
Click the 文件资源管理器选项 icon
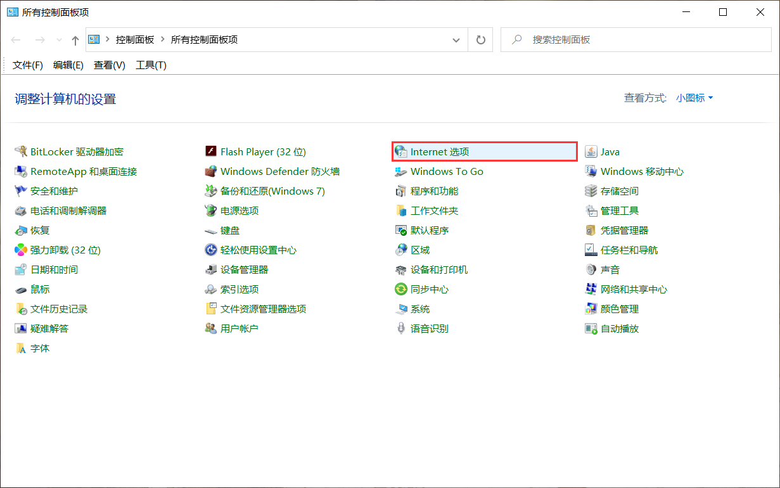pos(211,309)
